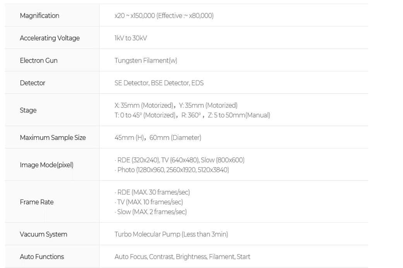
Task: Select TV (MAX. 10 frames/sec) line
Action: (149, 202)
